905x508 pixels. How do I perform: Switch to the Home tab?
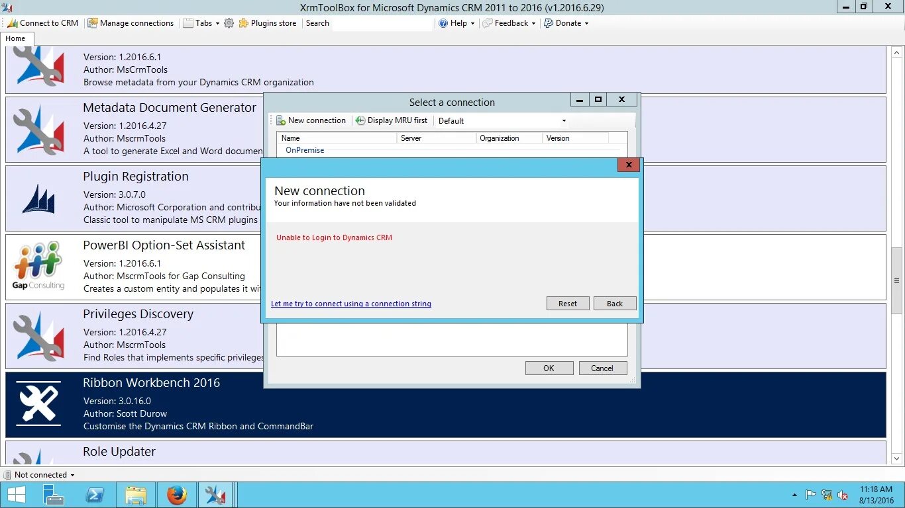coord(16,38)
